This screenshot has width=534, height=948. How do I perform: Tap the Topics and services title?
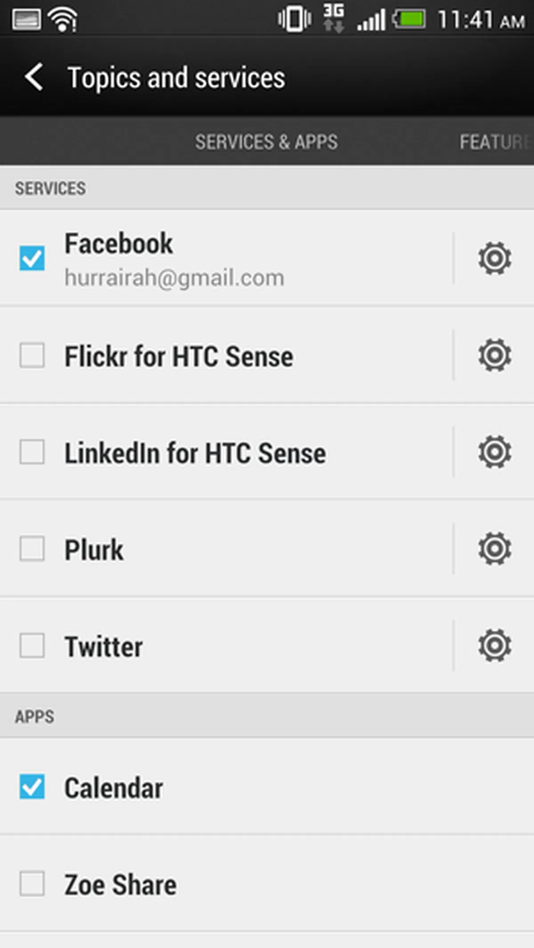pos(176,78)
